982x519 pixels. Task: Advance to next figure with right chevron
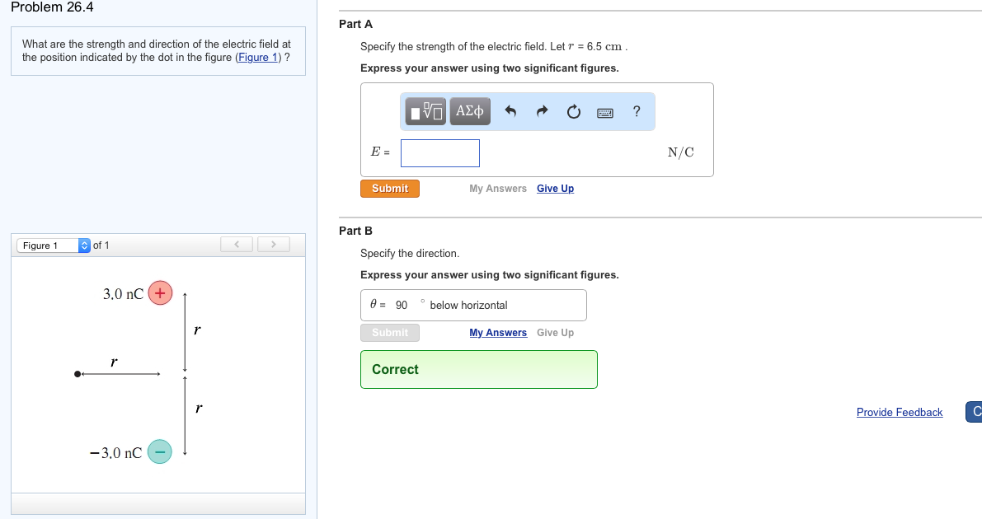coord(273,244)
